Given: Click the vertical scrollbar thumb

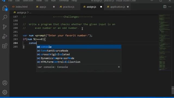Looking at the screenshot, I should [x=173, y=90].
